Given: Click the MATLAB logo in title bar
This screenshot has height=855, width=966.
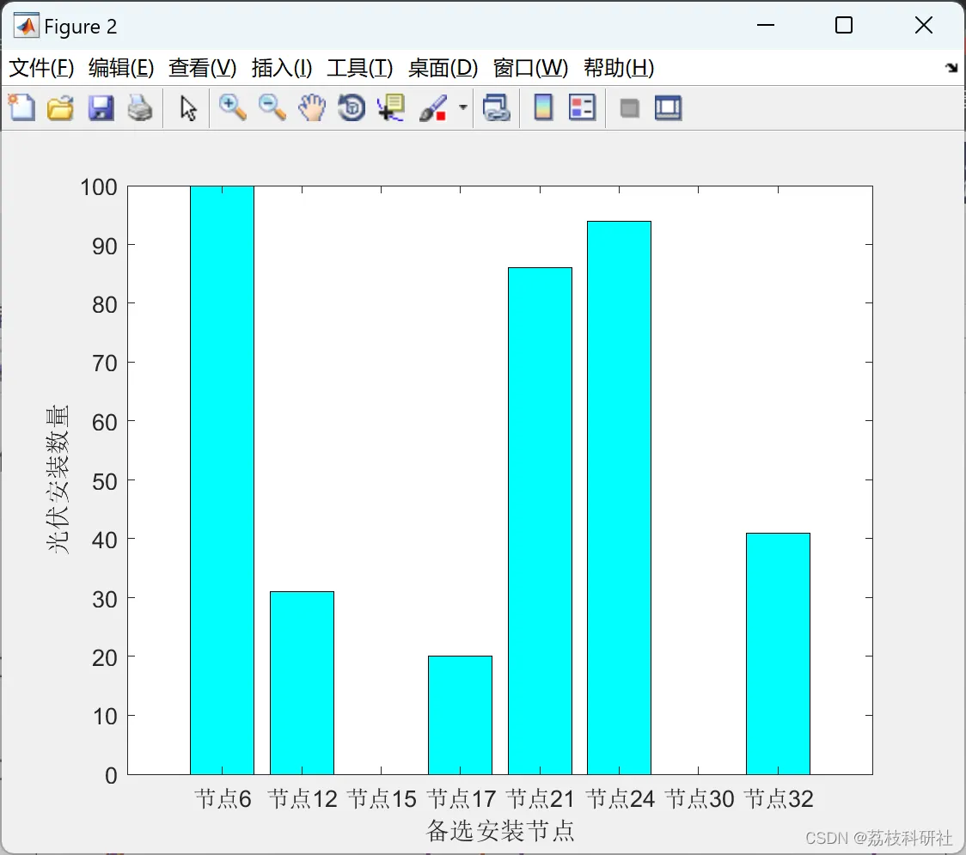Looking at the screenshot, I should pos(27,26).
